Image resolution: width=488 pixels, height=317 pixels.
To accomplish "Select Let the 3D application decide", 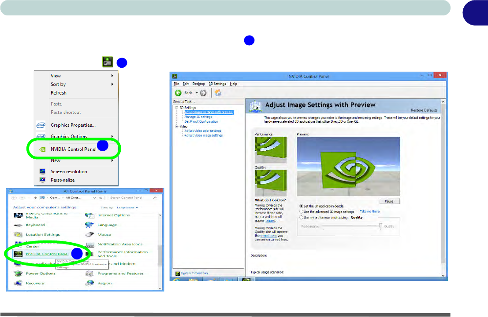I will point(301,206).
